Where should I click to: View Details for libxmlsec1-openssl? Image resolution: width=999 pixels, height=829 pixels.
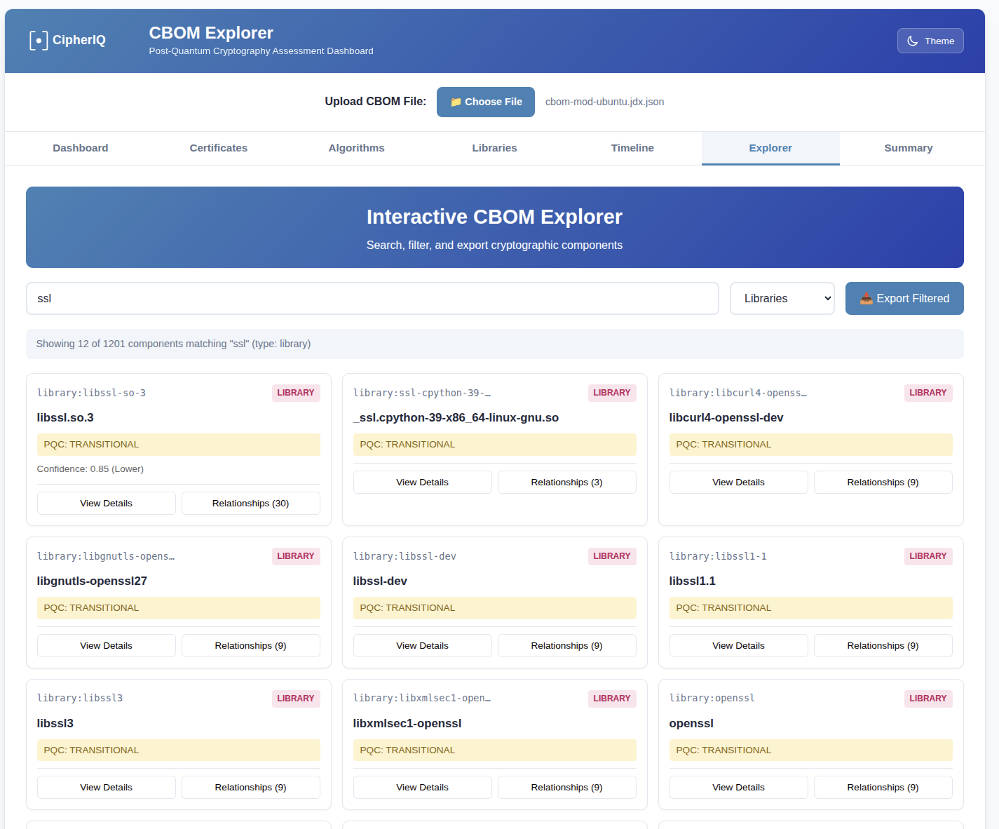pyautogui.click(x=422, y=787)
